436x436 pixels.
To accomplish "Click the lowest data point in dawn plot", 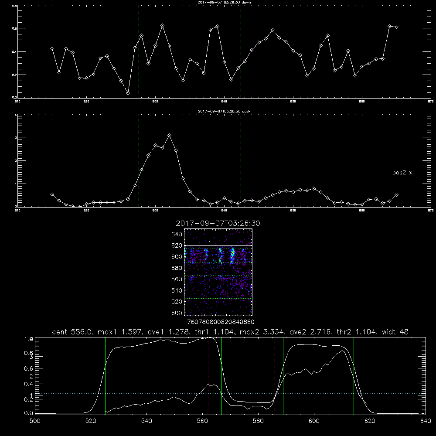I will coord(128,93).
